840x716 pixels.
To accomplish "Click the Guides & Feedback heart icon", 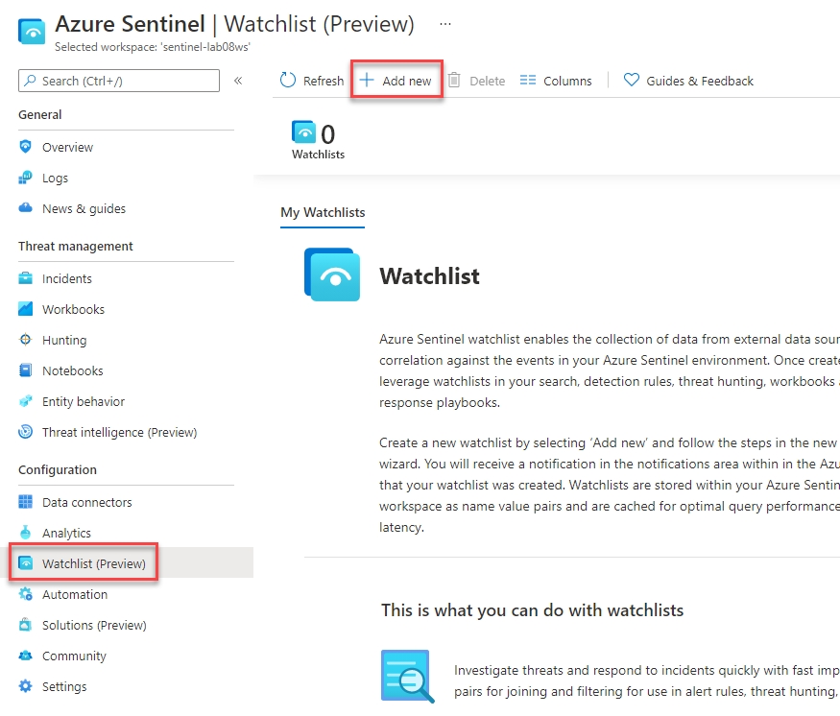I will (x=631, y=81).
